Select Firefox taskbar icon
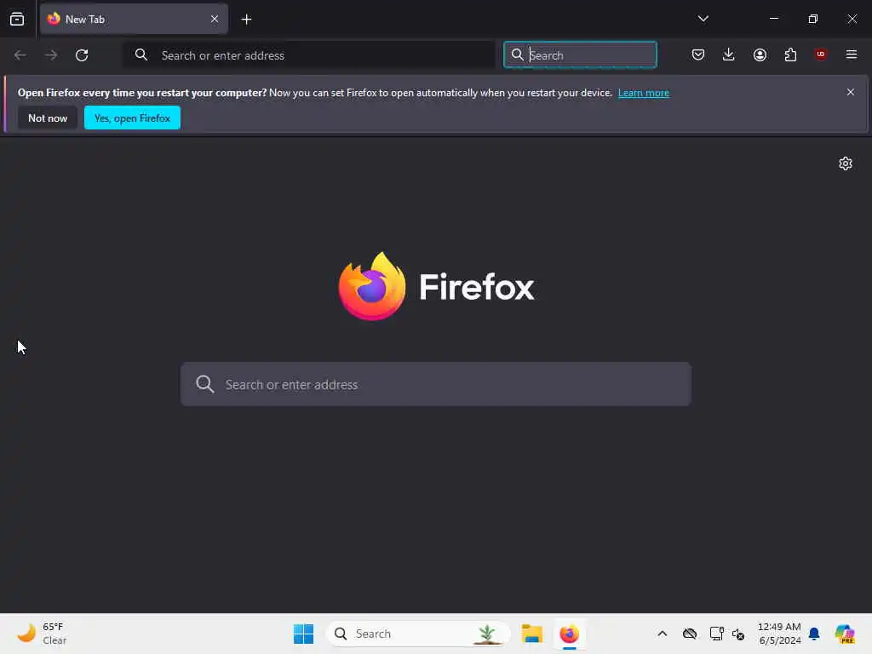Image resolution: width=872 pixels, height=654 pixels. (569, 634)
